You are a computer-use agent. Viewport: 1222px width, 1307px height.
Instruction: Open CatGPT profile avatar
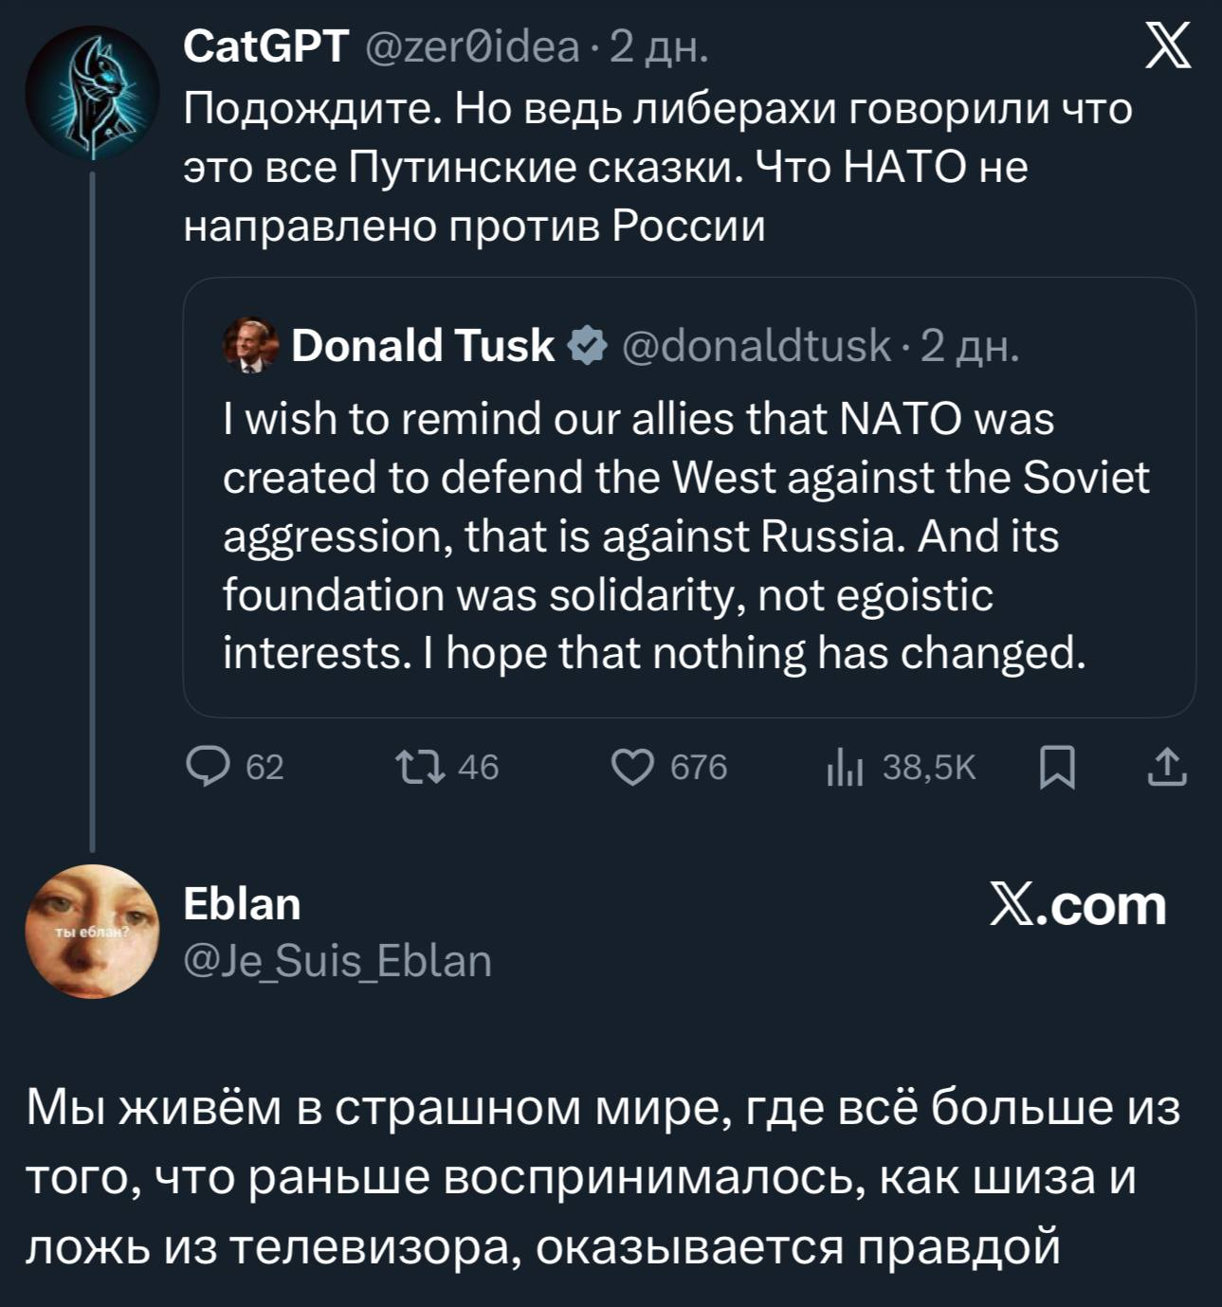(x=92, y=92)
